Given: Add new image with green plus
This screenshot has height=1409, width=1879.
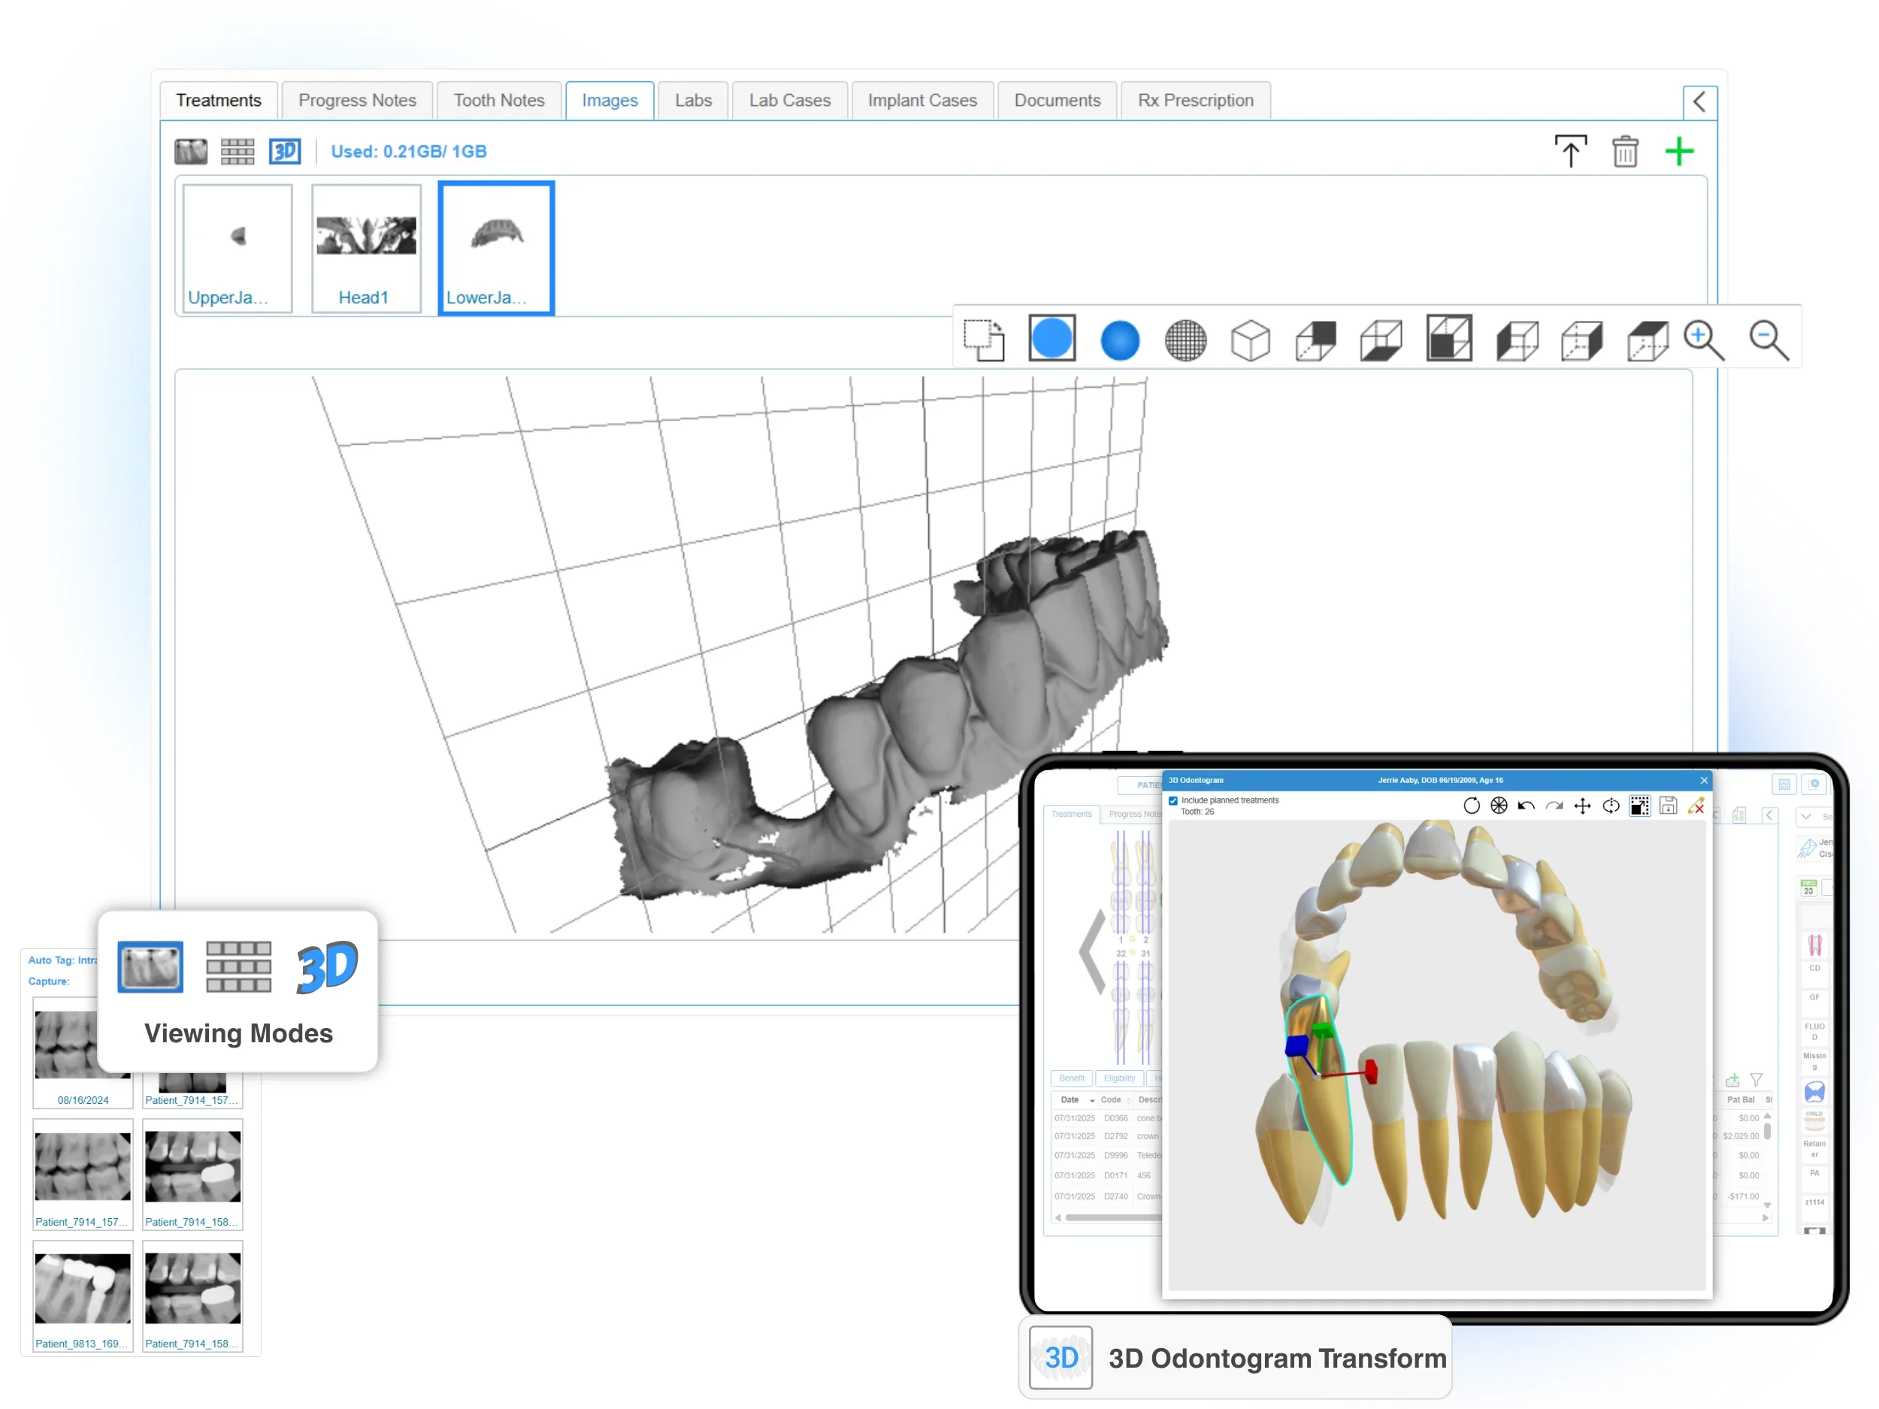Looking at the screenshot, I should coord(1678,151).
